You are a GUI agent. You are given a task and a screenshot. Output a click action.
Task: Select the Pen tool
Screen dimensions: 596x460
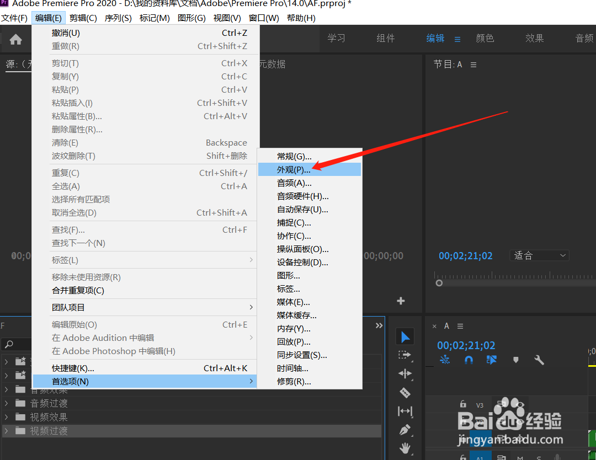pyautogui.click(x=405, y=430)
